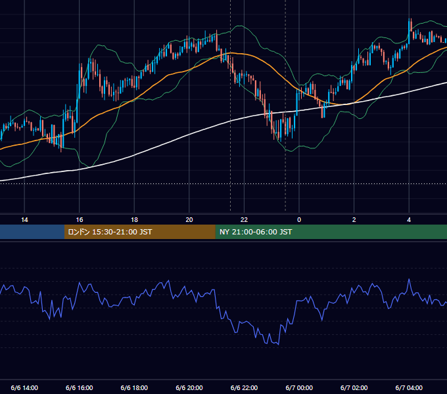
Task: Click the 0 hour label on price chart
Action: 299,220
